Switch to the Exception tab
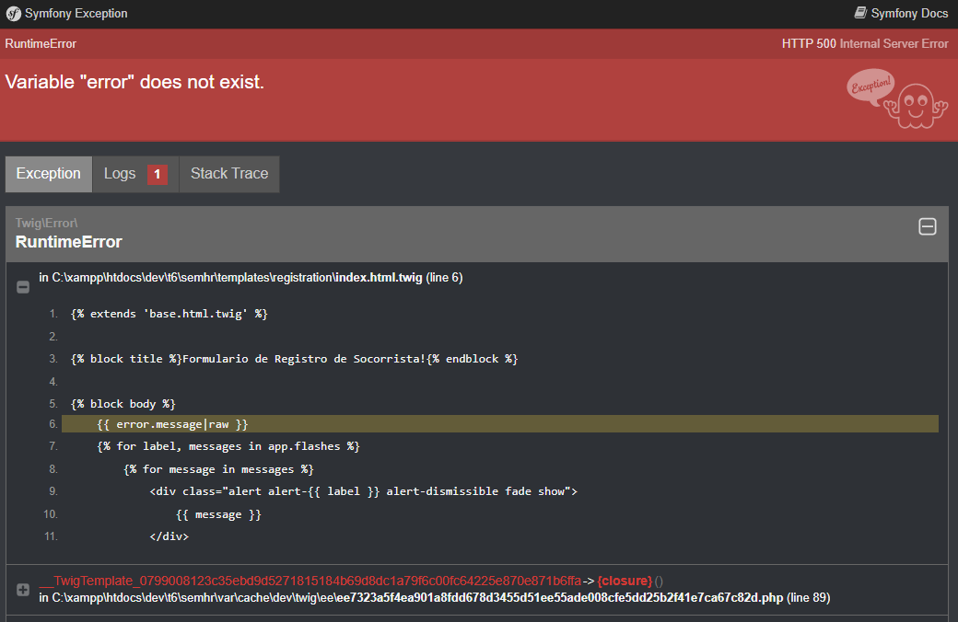The image size is (958, 622). (48, 174)
